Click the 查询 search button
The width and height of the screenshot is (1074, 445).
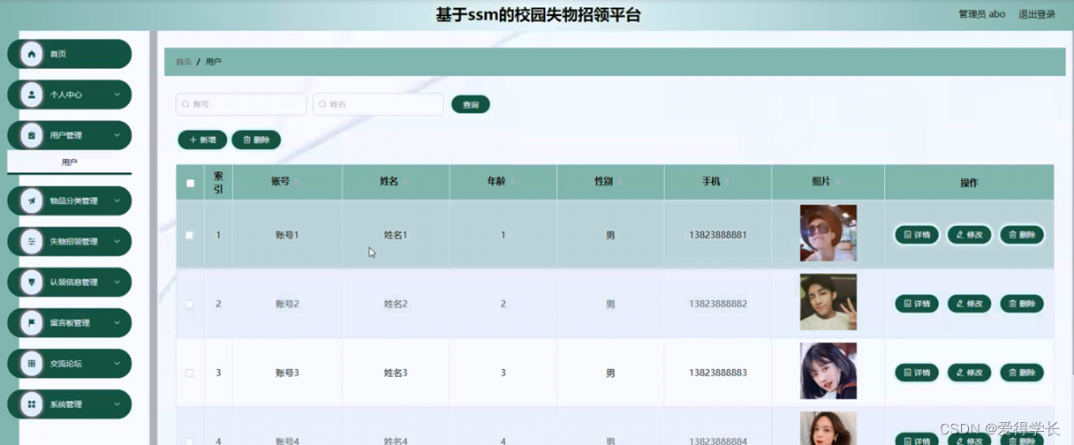click(471, 104)
